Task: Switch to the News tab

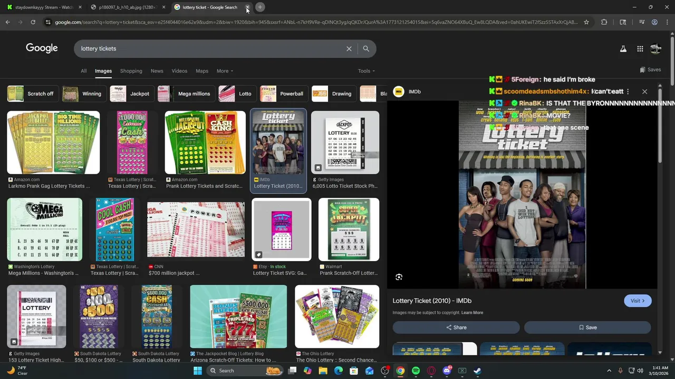Action: tap(157, 71)
